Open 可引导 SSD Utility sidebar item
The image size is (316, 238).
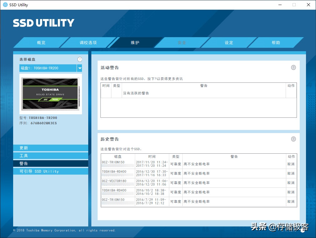coord(51,171)
